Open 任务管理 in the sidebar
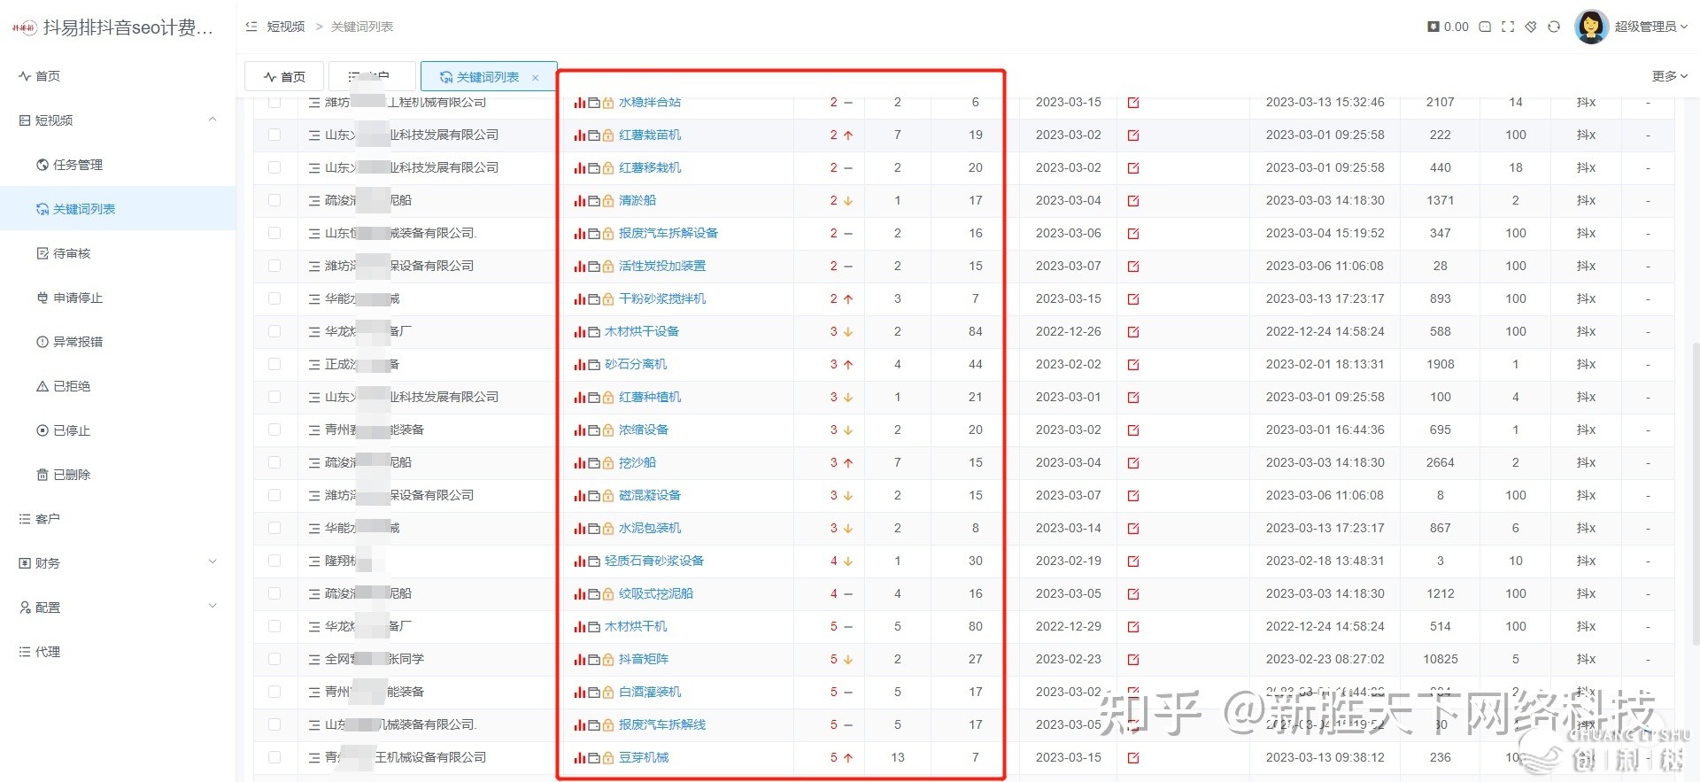The width and height of the screenshot is (1700, 782). 78,165
